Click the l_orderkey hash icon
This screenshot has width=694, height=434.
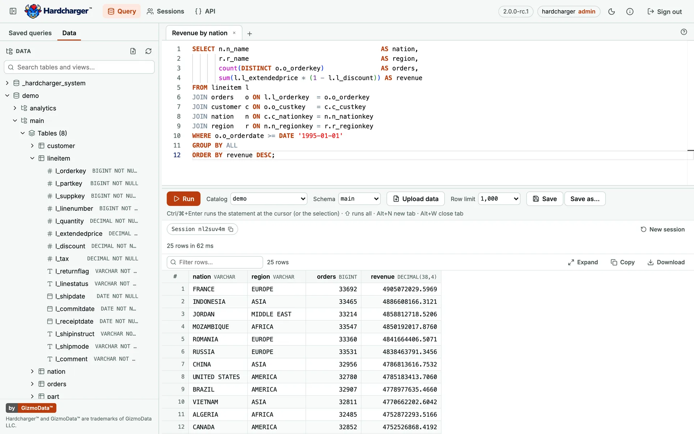tap(50, 171)
